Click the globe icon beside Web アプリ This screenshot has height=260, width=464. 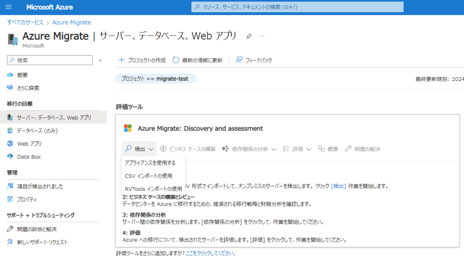pyautogui.click(x=10, y=143)
